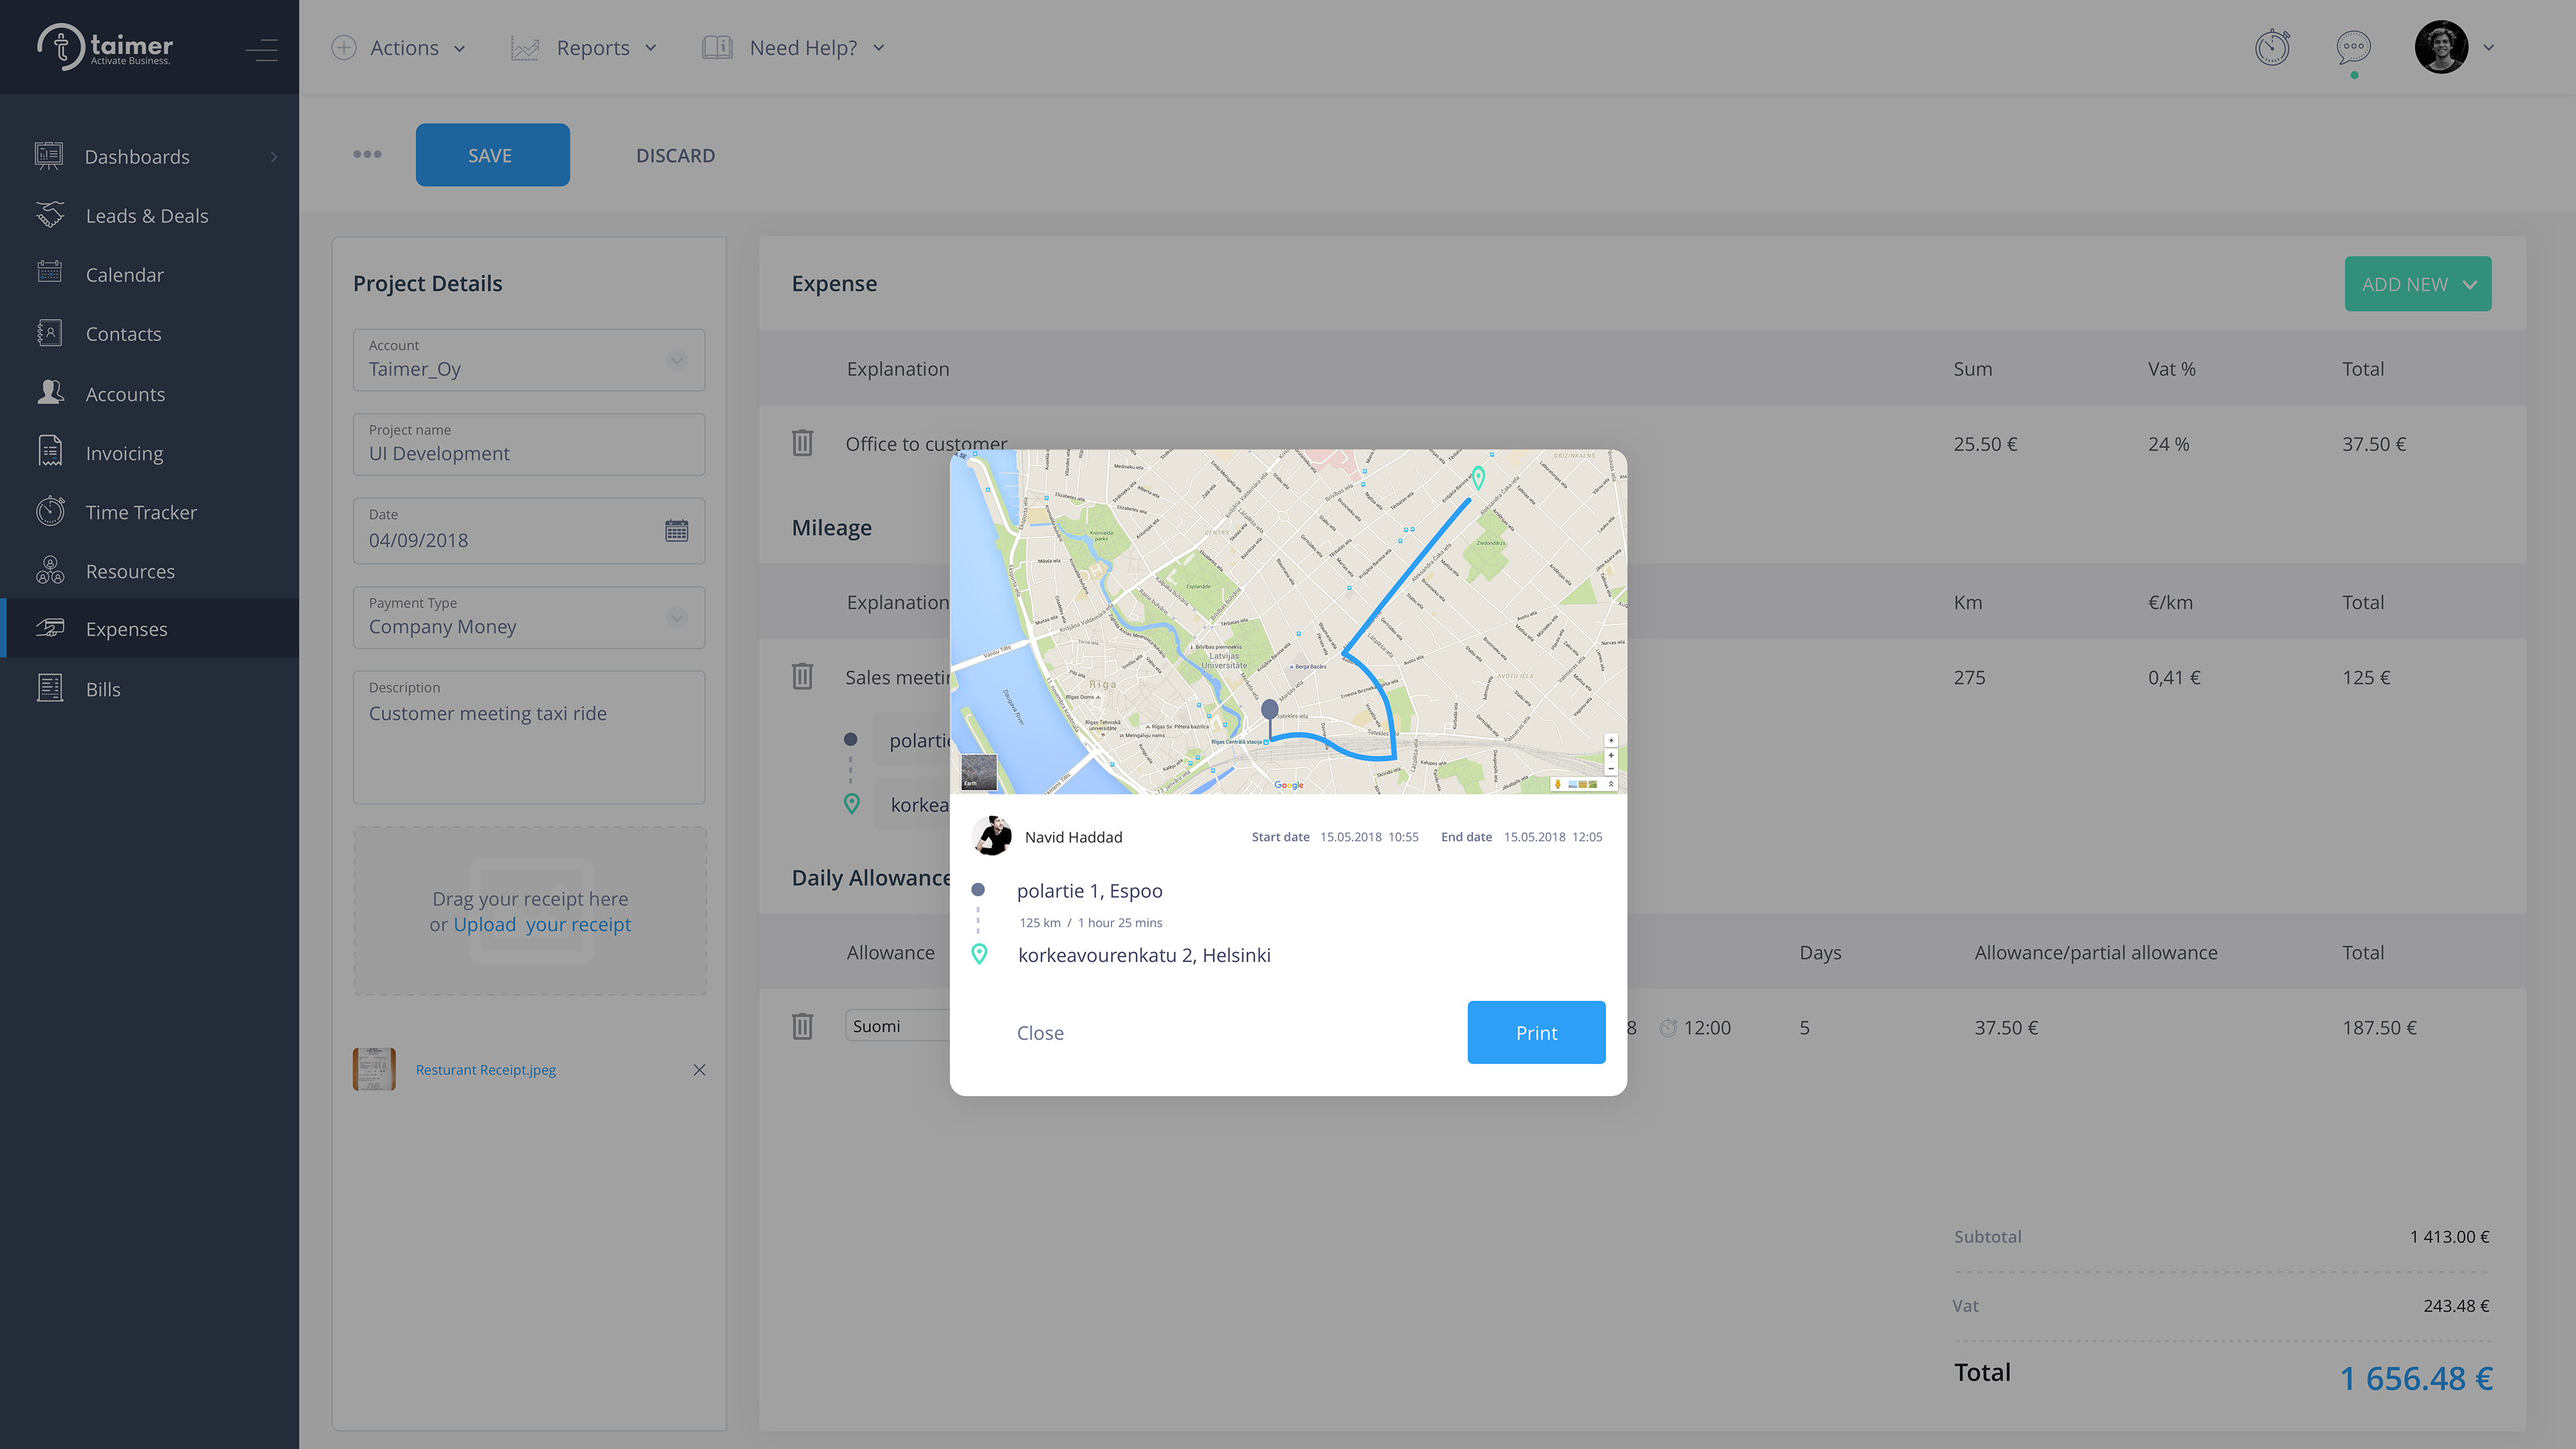Click the 24 % Vat value

click(2168, 443)
